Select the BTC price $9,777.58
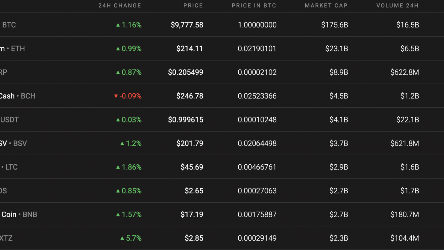Image resolution: width=444 pixels, height=250 pixels. [187, 25]
